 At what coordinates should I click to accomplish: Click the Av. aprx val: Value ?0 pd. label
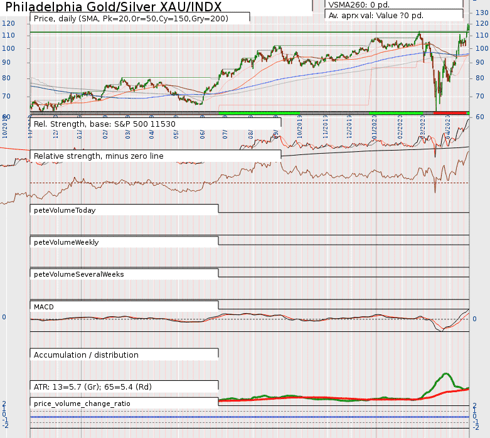[x=376, y=15]
